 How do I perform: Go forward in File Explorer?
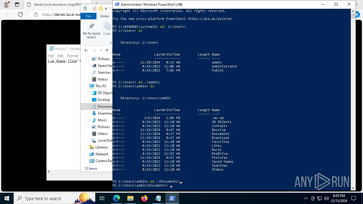(94, 50)
